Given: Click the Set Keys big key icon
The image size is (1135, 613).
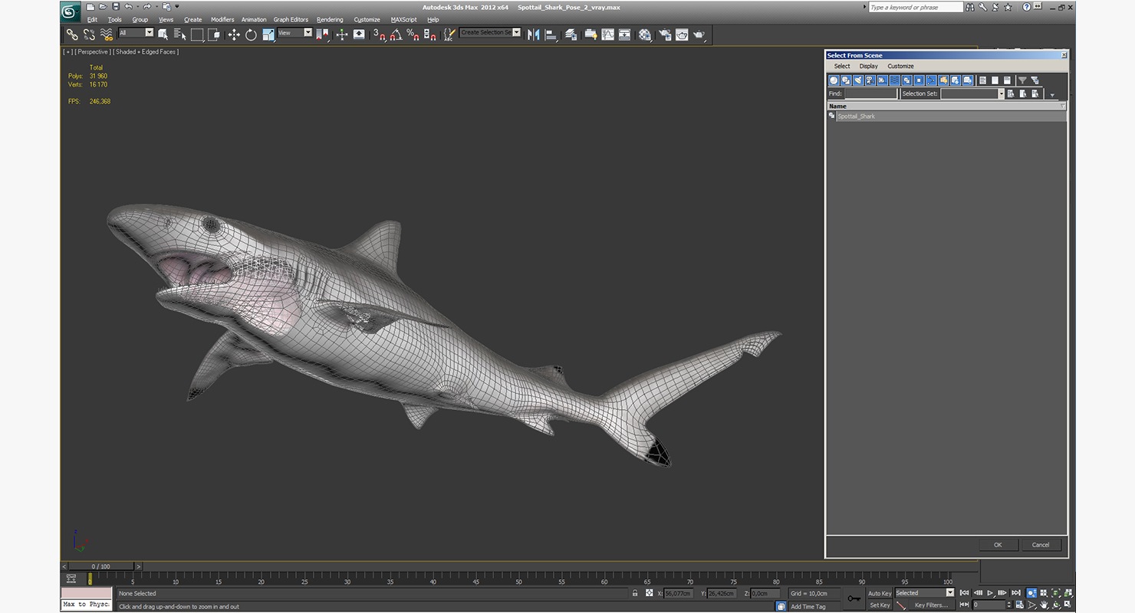Looking at the screenshot, I should 854,598.
